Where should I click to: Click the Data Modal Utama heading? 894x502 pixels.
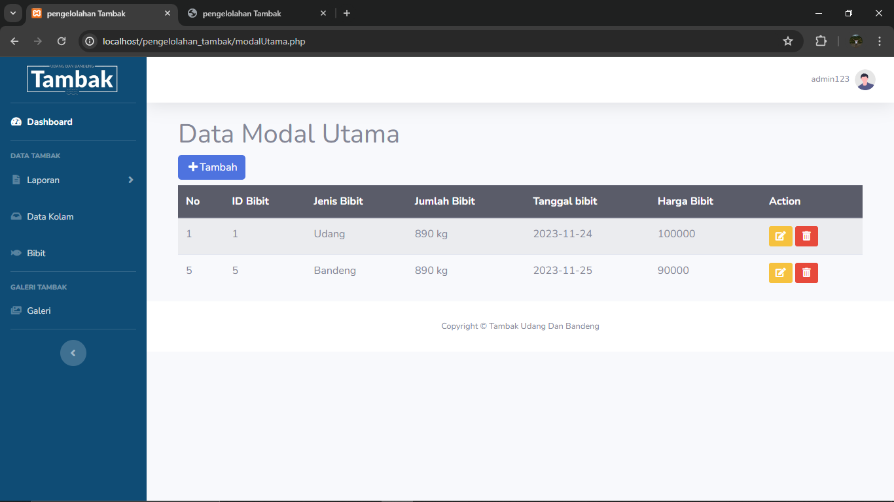pyautogui.click(x=289, y=134)
